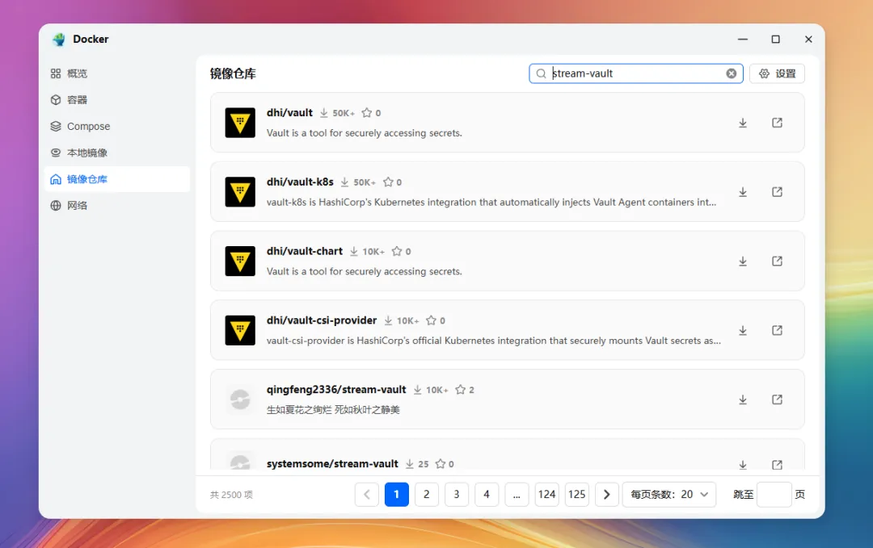Open the 网络 network section
This screenshot has height=548, width=873.
pos(116,206)
